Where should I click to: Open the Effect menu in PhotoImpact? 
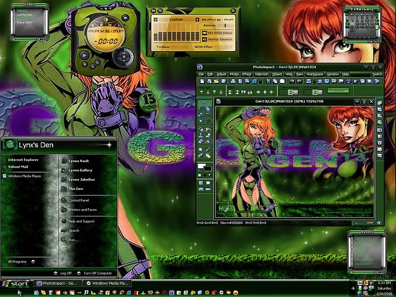pos(246,74)
